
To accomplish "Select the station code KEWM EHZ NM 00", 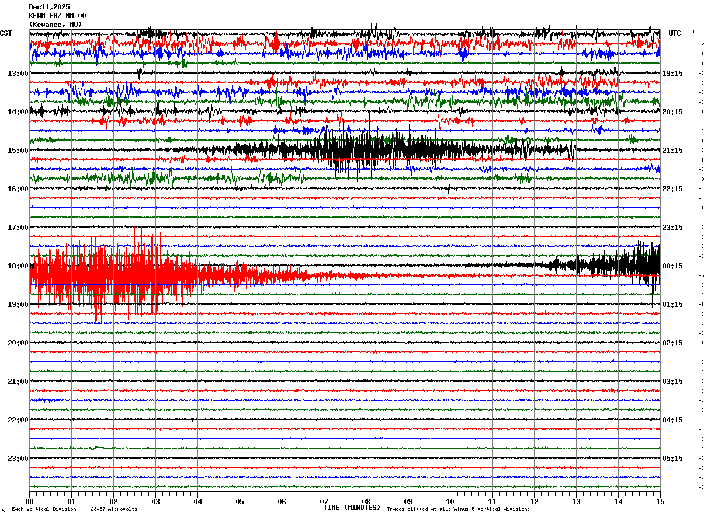I will 57,16.
